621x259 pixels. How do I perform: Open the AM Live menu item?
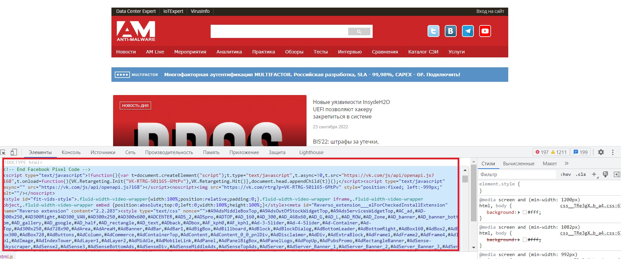coord(155,52)
